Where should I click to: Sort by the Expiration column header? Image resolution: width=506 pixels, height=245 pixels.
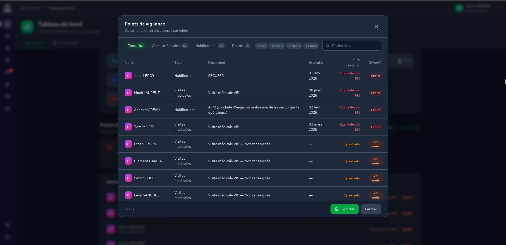coord(317,62)
